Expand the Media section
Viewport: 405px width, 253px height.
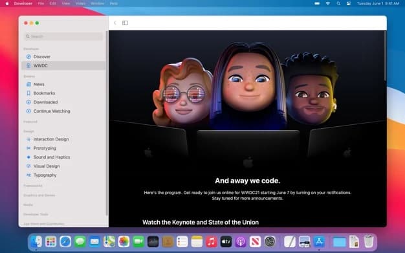28,205
